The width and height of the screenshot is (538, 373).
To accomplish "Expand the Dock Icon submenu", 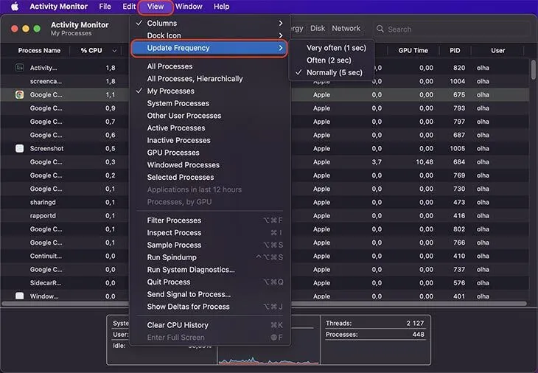I will click(x=209, y=35).
